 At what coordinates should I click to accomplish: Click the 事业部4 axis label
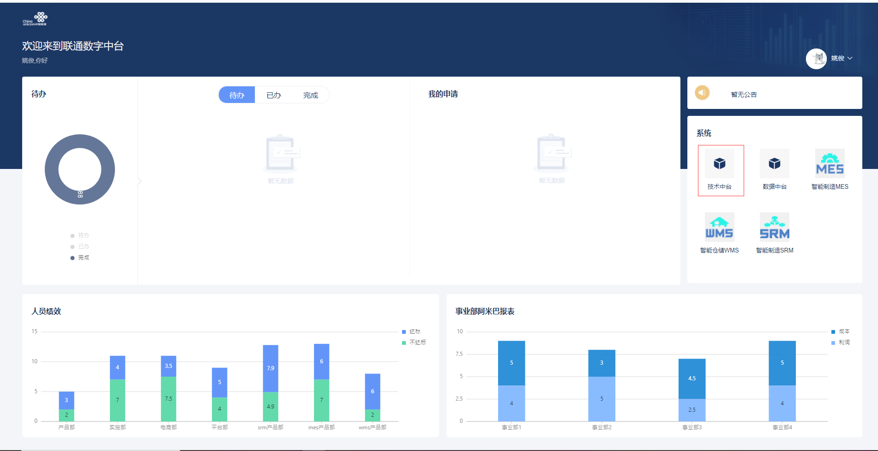pos(782,427)
